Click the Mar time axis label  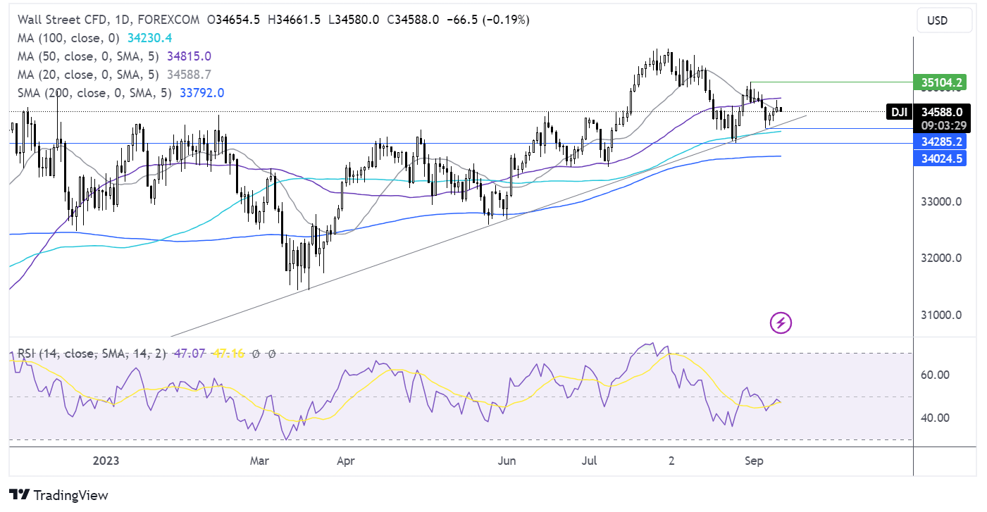click(259, 461)
